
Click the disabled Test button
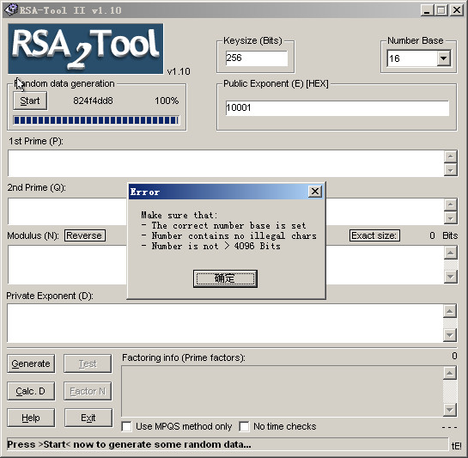[88, 363]
